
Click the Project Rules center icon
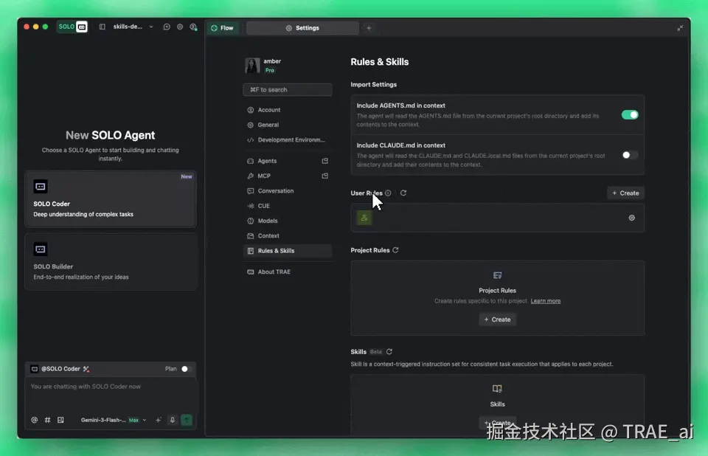click(497, 275)
